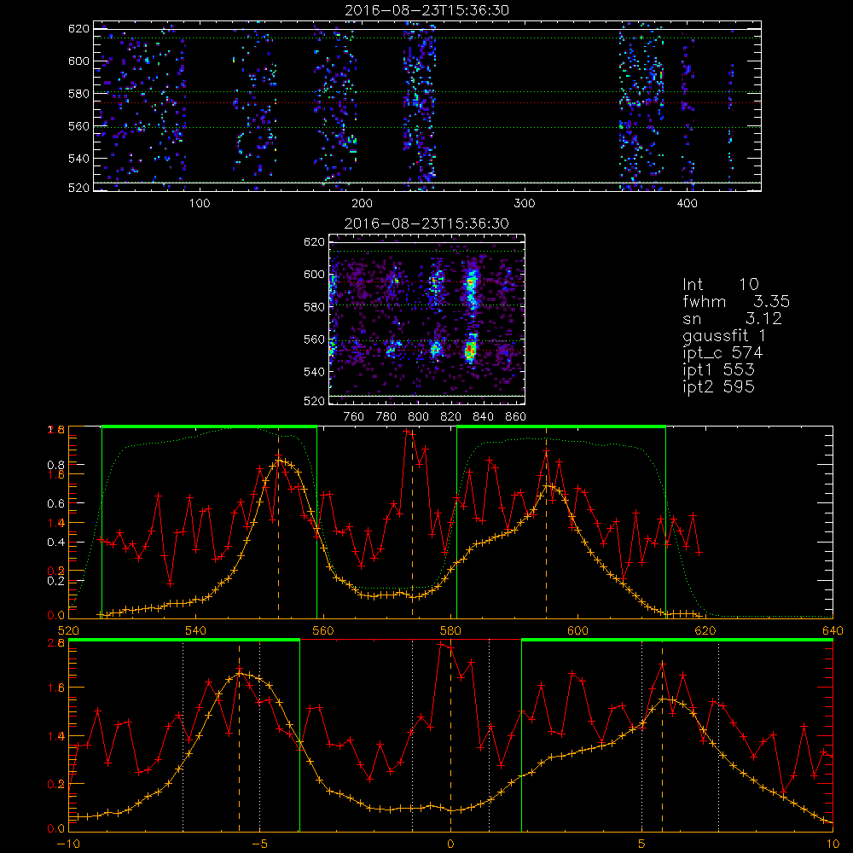Click the 100 x-axis label of top spectrogram

tap(200, 204)
